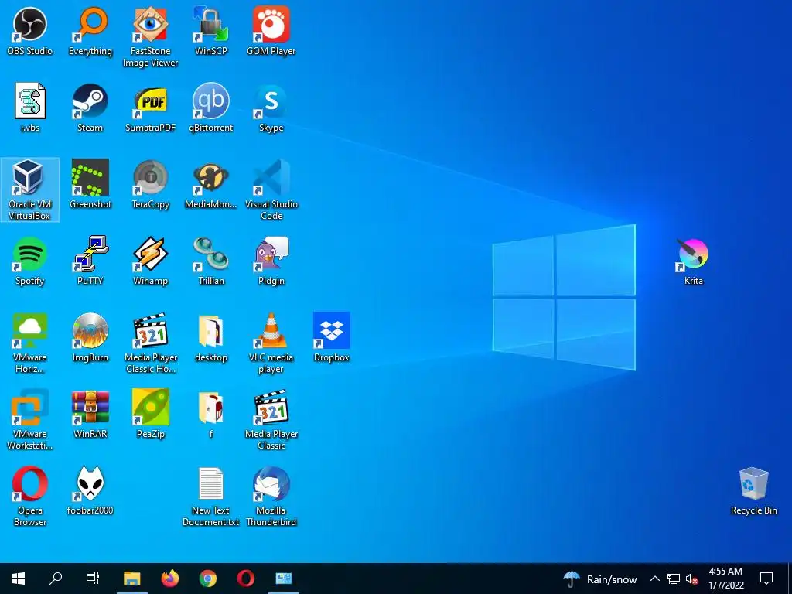This screenshot has width=792, height=594.
Task: Open the Rain/snow weather widget
Action: [600, 579]
